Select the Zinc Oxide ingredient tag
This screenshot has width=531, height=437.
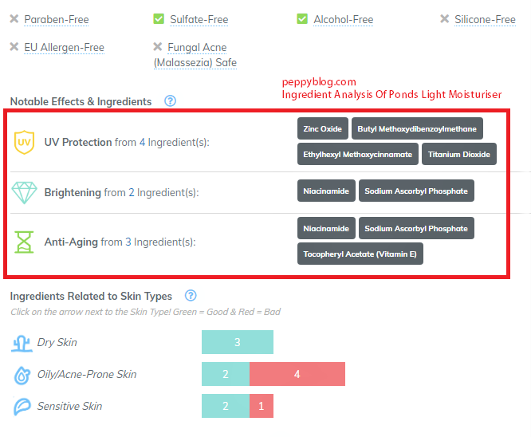tap(323, 129)
